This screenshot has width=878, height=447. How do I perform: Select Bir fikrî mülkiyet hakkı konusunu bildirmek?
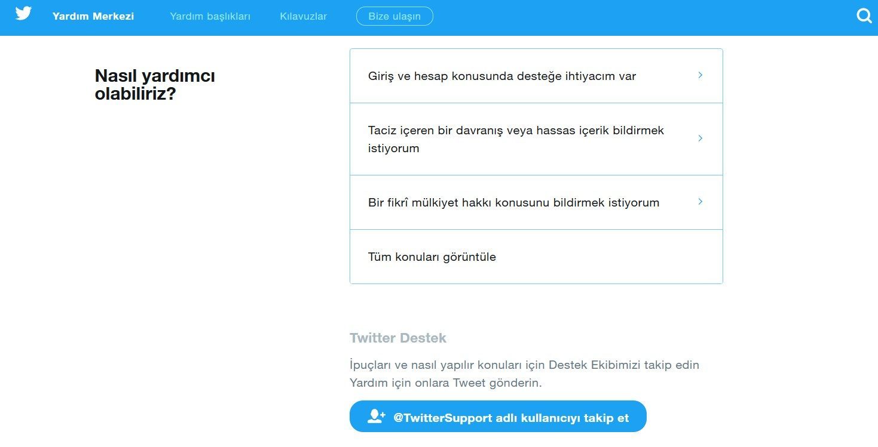click(x=536, y=202)
